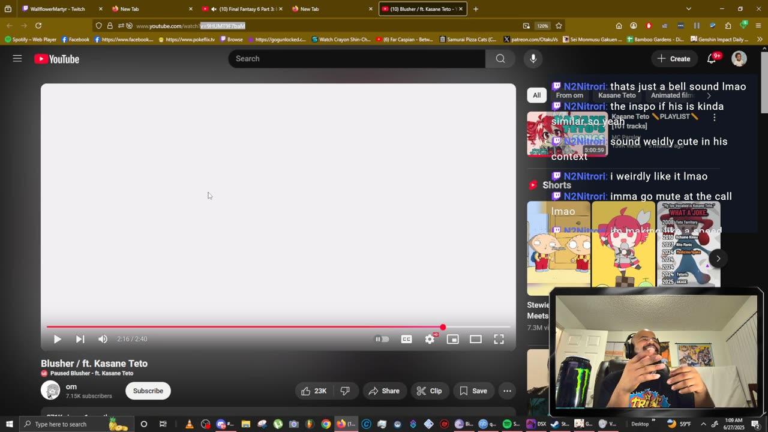The width and height of the screenshot is (768, 432).
Task: List all tabs dropdown arrow
Action: click(689, 9)
